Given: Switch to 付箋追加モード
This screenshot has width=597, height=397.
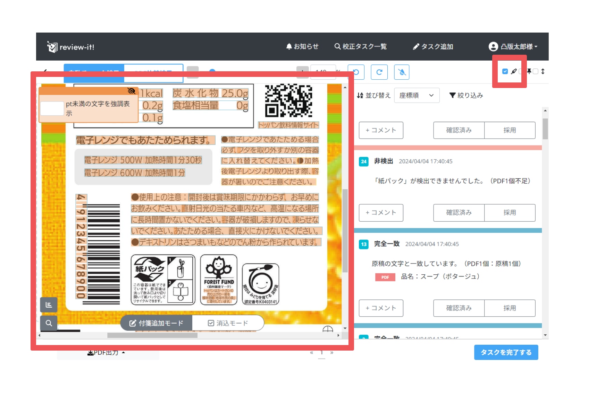Looking at the screenshot, I should (x=157, y=323).
